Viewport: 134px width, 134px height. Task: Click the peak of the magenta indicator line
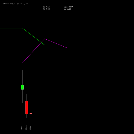(45, 39)
